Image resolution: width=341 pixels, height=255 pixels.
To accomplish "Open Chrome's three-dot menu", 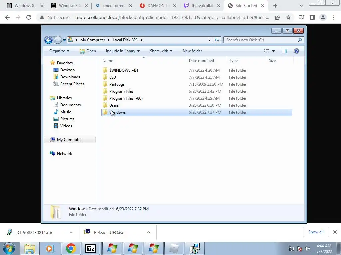I will [x=334, y=17].
